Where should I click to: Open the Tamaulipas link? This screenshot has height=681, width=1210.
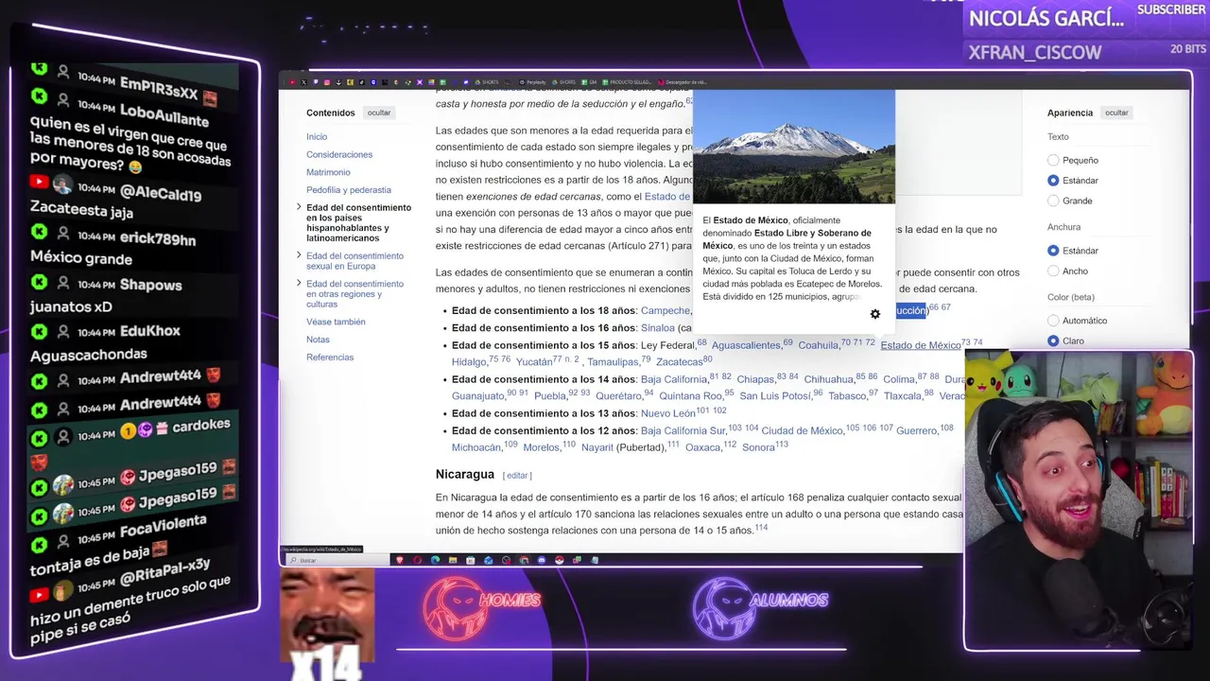(614, 362)
